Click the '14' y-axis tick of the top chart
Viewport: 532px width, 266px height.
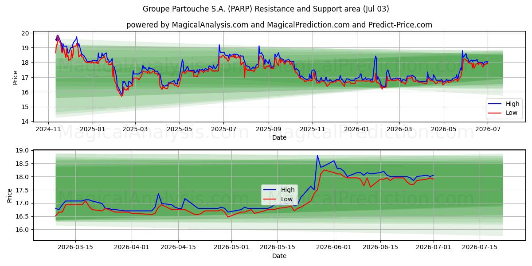pos(26,121)
